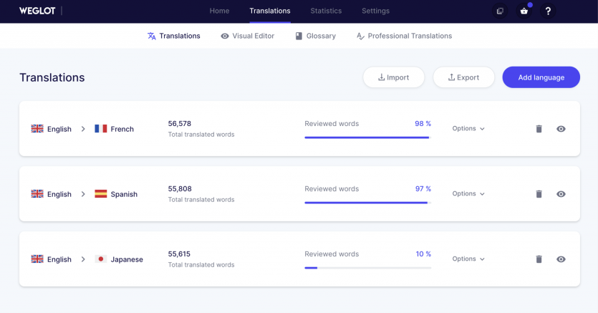Select the Translations sub-tab
The width and height of the screenshot is (598, 313).
pos(173,36)
